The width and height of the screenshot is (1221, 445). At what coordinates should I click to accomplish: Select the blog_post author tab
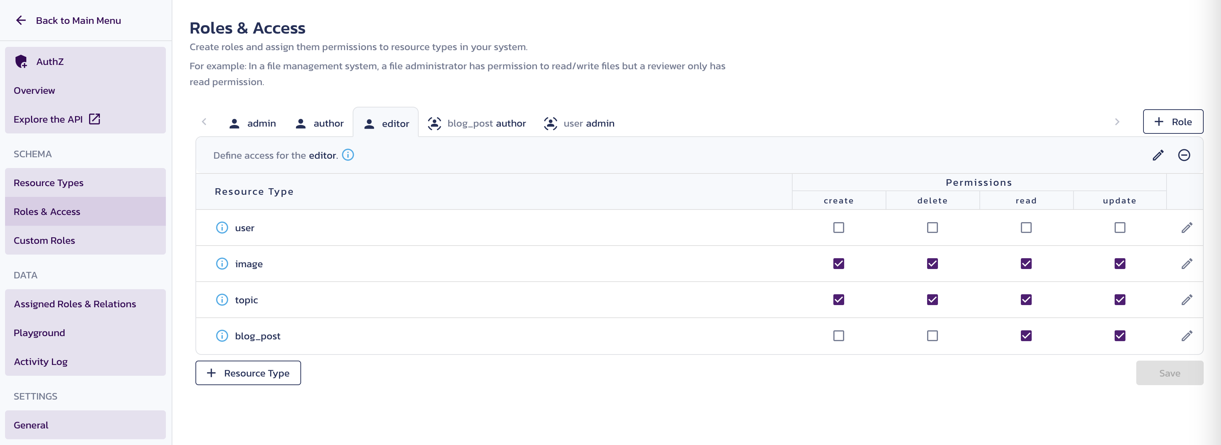click(x=477, y=122)
